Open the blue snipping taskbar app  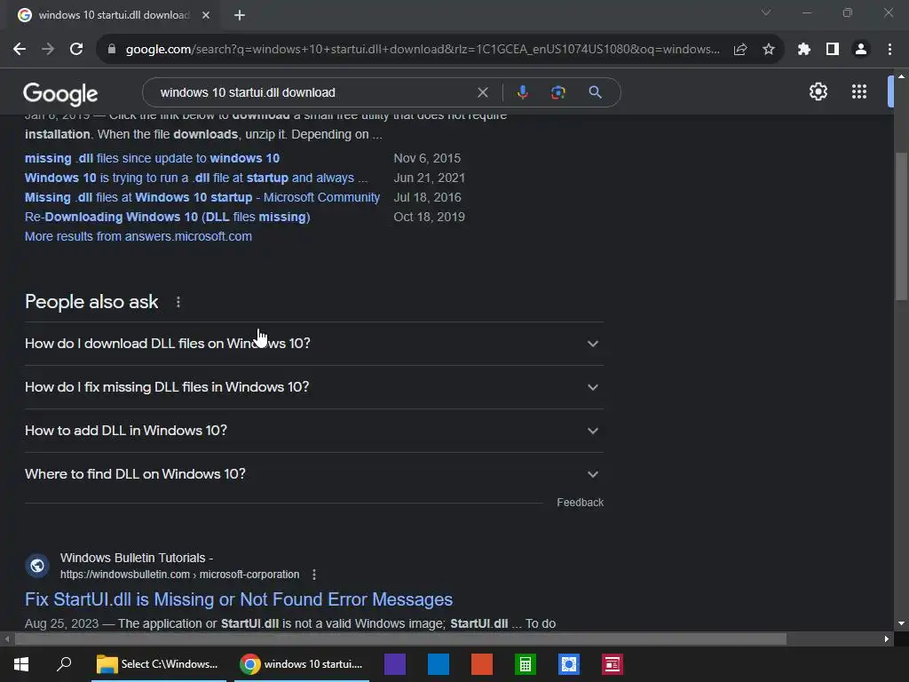pyautogui.click(x=569, y=664)
